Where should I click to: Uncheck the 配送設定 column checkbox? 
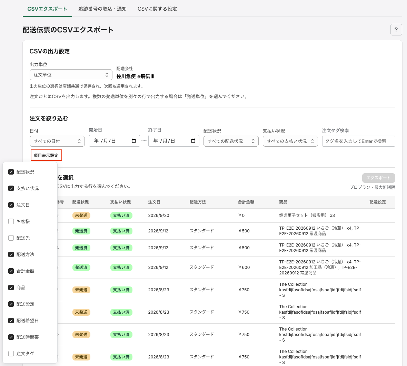coord(11,304)
